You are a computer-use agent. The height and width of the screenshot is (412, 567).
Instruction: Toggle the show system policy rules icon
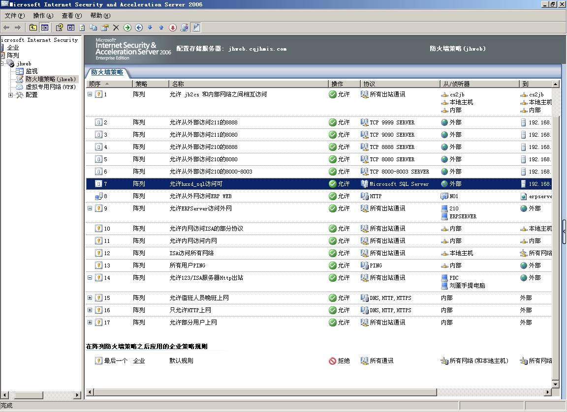[x=196, y=28]
